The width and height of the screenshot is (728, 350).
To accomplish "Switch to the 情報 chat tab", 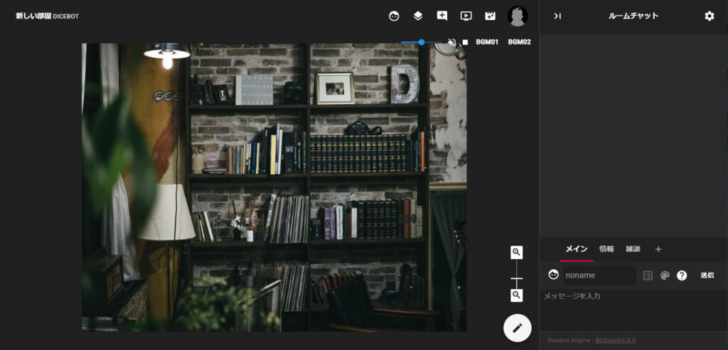I will pyautogui.click(x=606, y=249).
